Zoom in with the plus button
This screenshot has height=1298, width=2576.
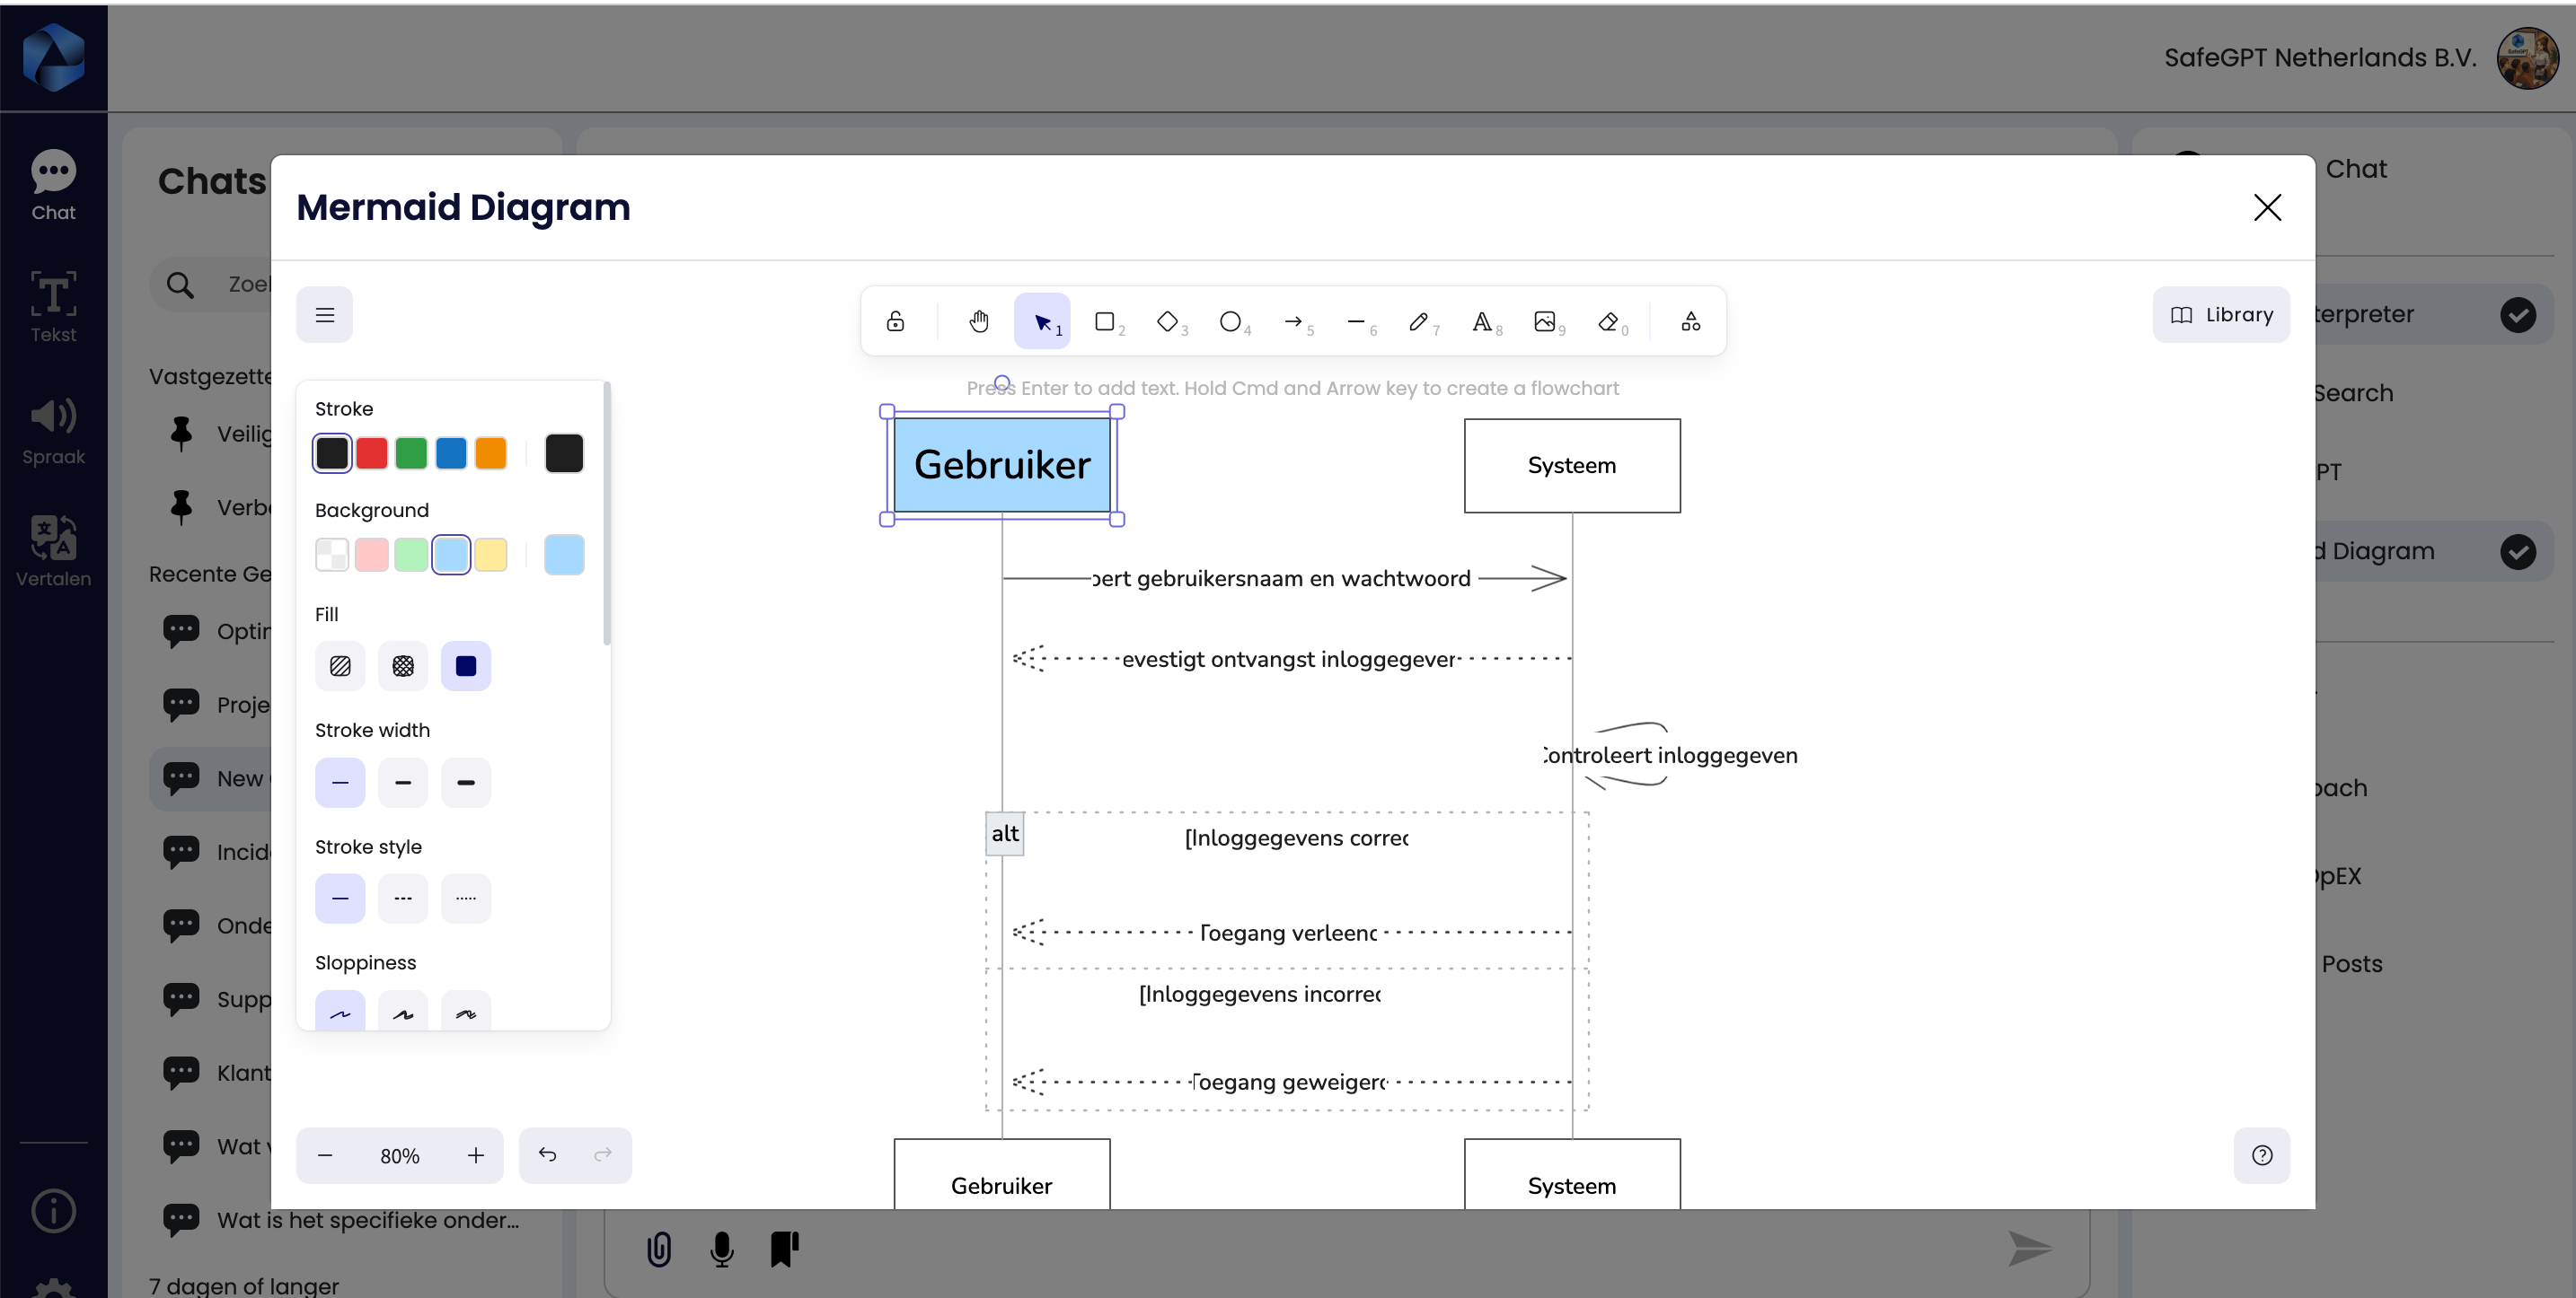[476, 1155]
